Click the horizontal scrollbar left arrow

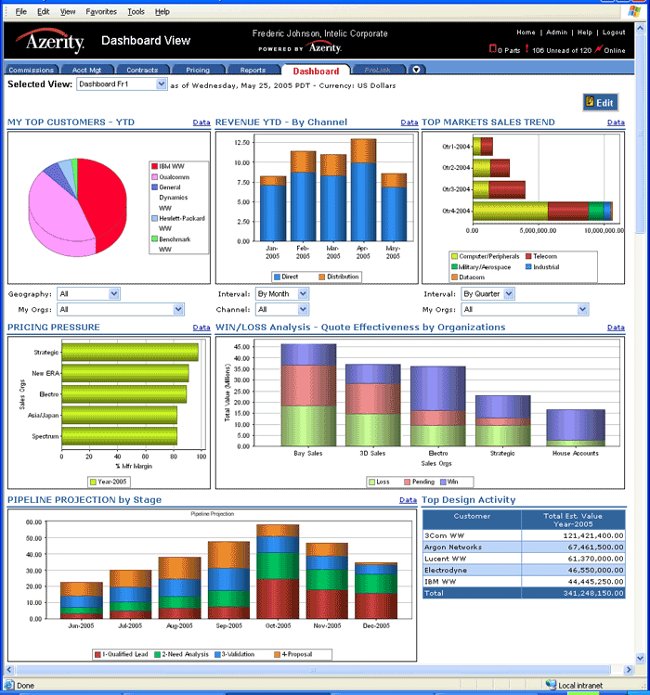click(x=9, y=669)
